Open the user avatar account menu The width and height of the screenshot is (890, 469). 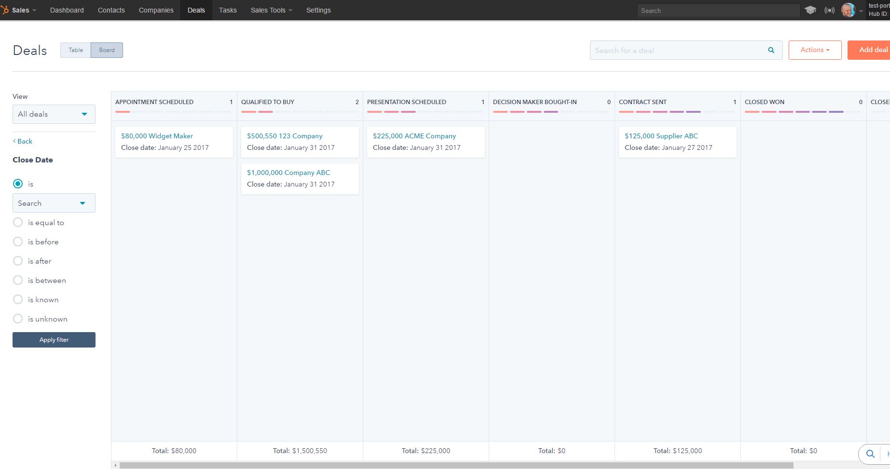pos(848,10)
